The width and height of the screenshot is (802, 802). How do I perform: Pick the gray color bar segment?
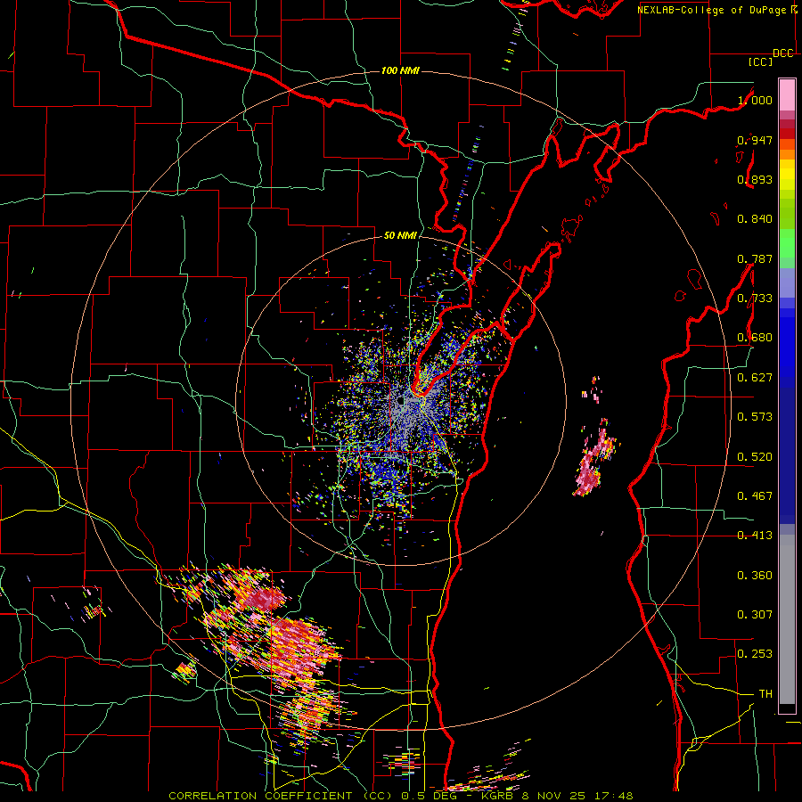(x=787, y=619)
